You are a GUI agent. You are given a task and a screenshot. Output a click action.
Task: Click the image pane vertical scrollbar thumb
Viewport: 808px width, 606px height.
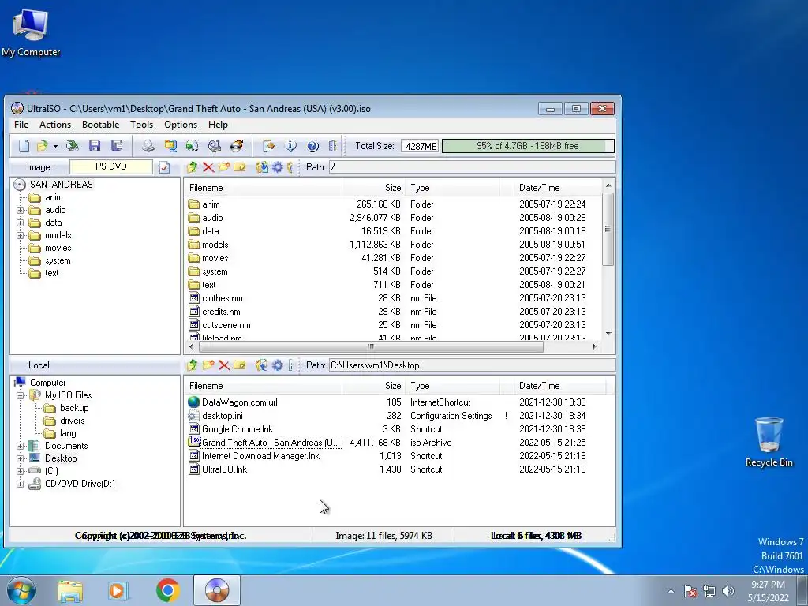click(x=608, y=230)
